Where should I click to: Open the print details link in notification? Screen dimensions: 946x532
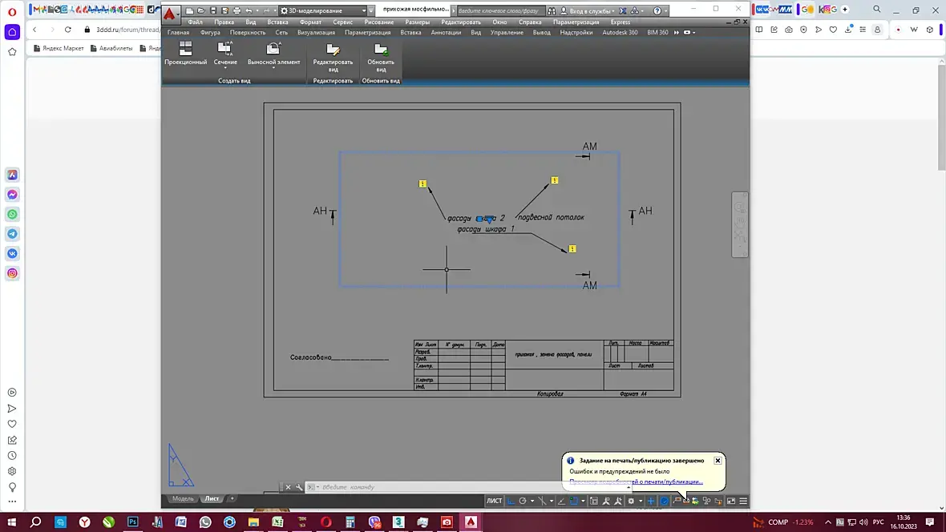point(636,482)
